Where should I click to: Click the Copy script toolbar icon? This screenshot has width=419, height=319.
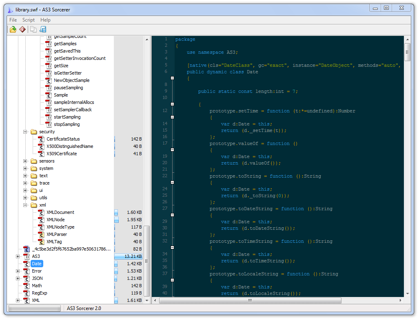click(33, 29)
